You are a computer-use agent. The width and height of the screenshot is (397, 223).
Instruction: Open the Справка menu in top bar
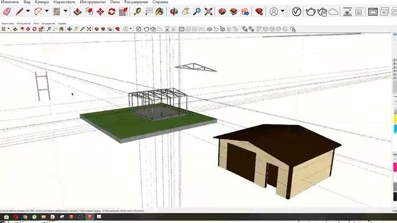pyautogui.click(x=160, y=2)
